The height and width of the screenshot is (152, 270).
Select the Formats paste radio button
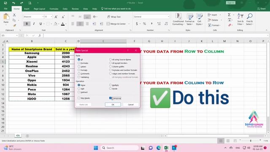pyautogui.click(x=79, y=70)
